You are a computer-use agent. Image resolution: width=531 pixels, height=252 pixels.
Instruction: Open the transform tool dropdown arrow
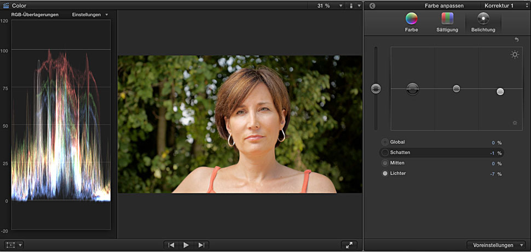(20, 245)
